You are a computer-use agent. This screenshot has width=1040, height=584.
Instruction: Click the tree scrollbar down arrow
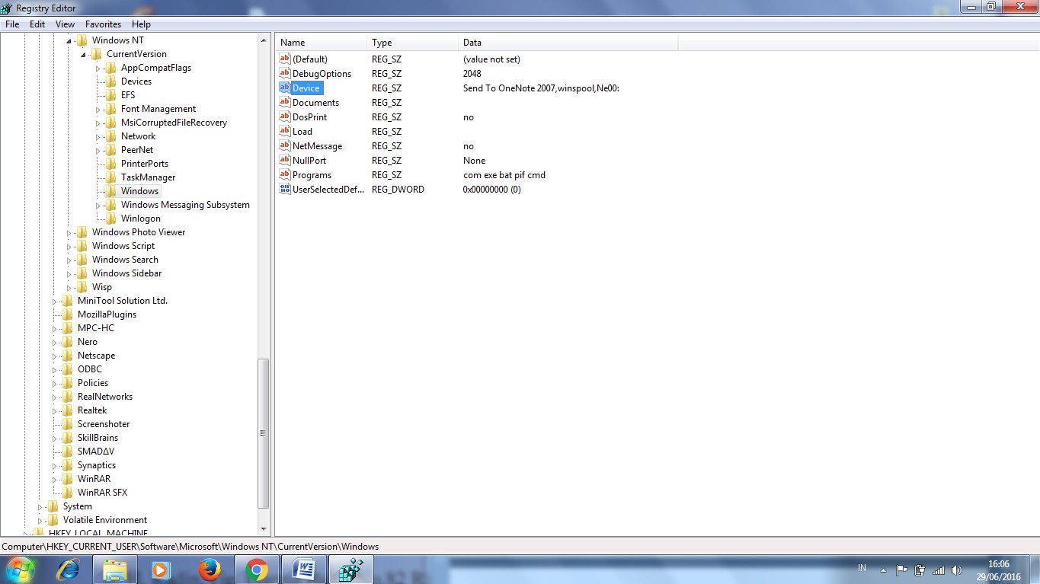tap(264, 528)
